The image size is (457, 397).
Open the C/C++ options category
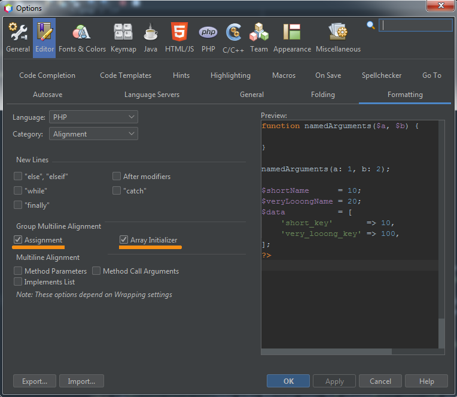tap(233, 38)
